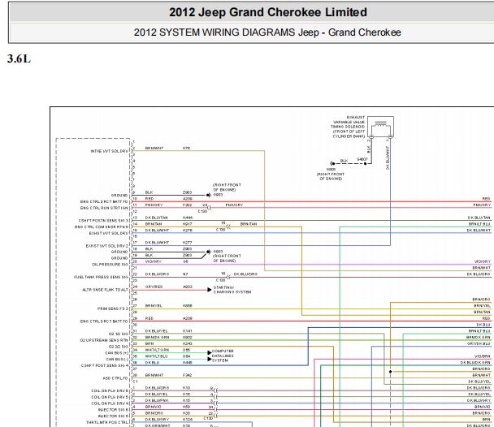This screenshot has height=427, width=494.
Task: Click the 'PRIM SENS FD 2' label
Action: click(x=113, y=308)
